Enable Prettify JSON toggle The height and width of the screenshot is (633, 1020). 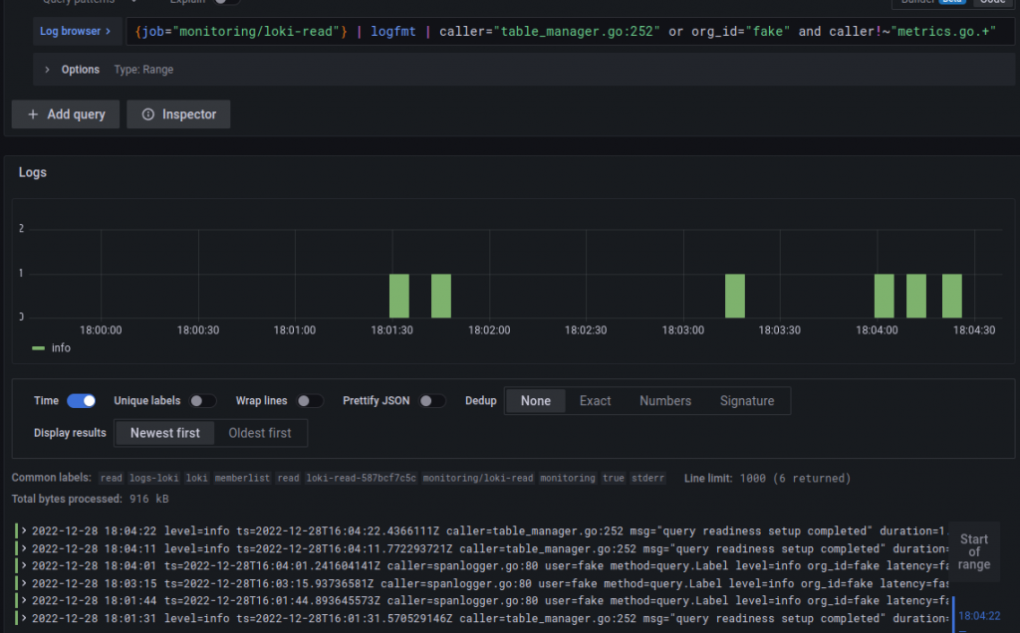431,401
